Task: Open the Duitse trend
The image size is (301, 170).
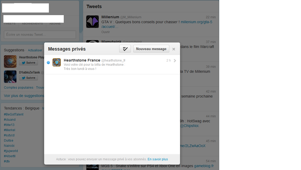Action: click(9, 141)
